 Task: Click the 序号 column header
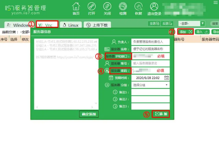[4, 39]
